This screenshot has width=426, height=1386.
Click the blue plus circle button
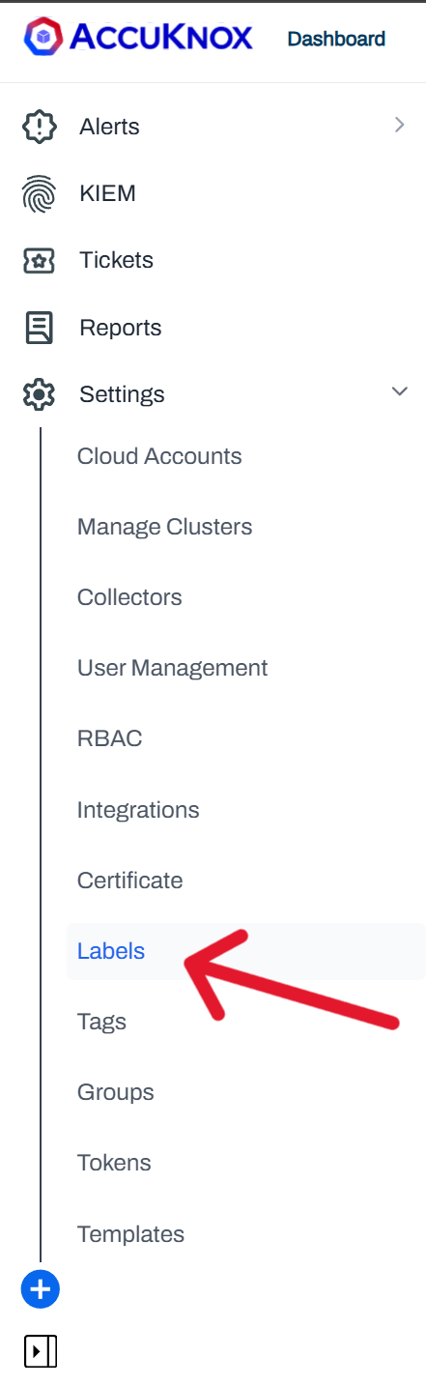(x=41, y=1288)
